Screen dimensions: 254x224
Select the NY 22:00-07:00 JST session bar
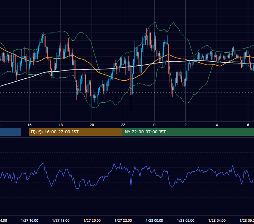point(188,132)
